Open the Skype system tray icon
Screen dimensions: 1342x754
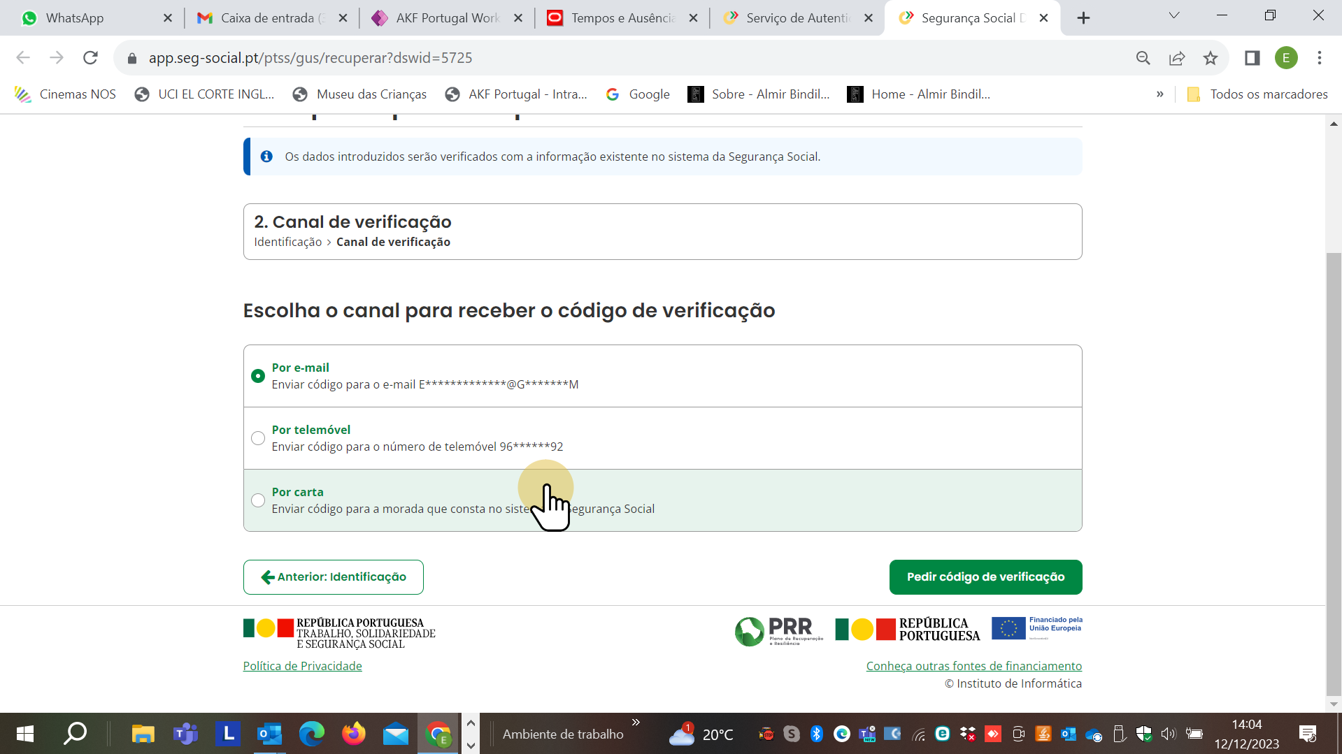(791, 734)
